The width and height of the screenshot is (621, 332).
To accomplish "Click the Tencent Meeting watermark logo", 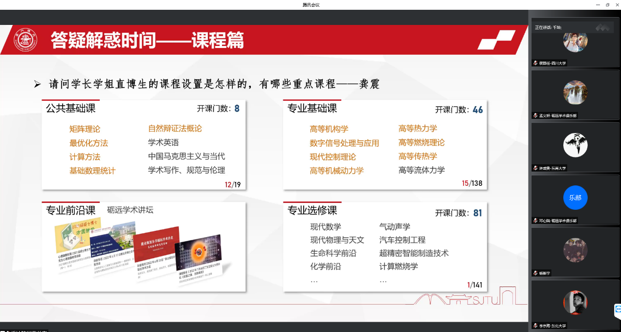I will point(604,27).
